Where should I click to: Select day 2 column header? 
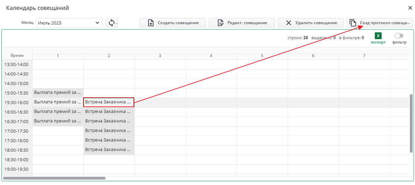coord(109,55)
